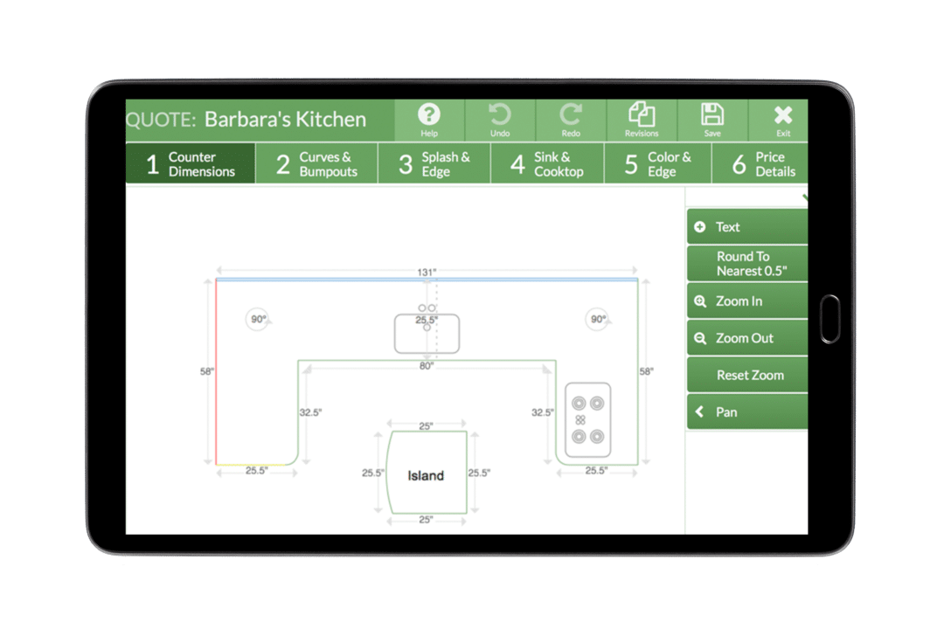The width and height of the screenshot is (944, 629).
Task: Click the Reset Zoom button
Action: (747, 375)
